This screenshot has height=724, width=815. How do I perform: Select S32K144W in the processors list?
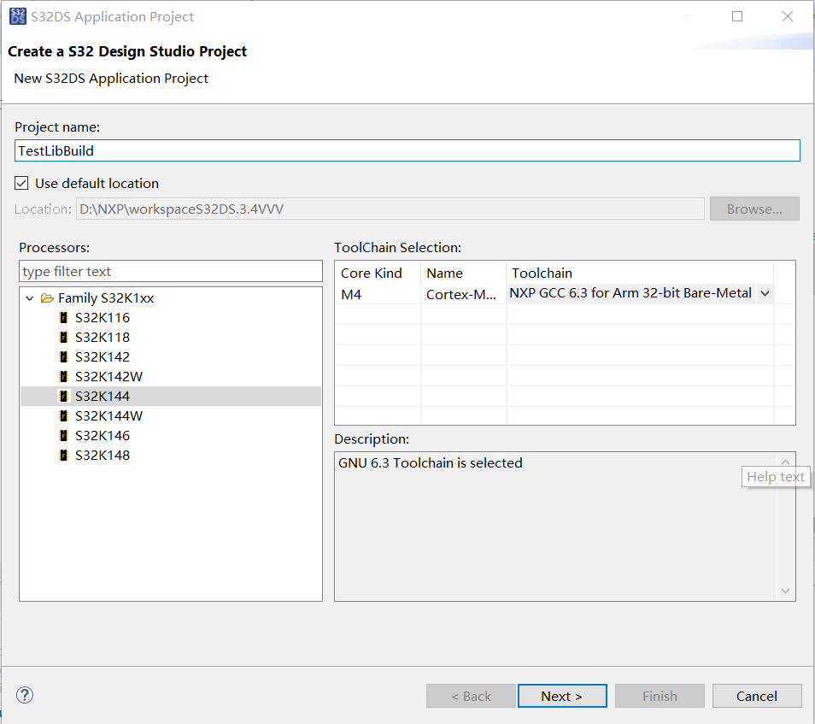point(108,416)
